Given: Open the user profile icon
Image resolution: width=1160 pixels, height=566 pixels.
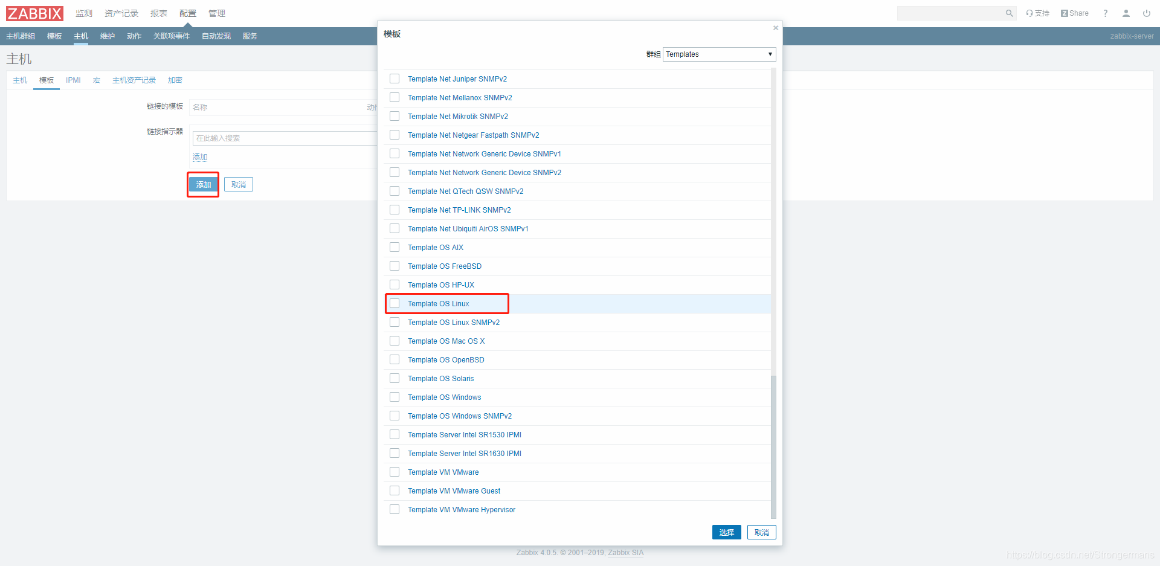Looking at the screenshot, I should [1126, 13].
